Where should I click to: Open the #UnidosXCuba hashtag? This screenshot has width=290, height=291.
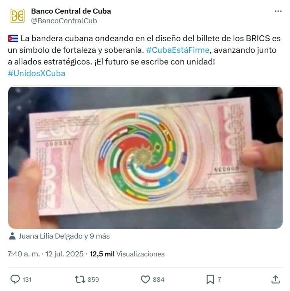click(37, 73)
